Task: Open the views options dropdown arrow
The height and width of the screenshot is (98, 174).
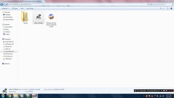Action: 163,8
